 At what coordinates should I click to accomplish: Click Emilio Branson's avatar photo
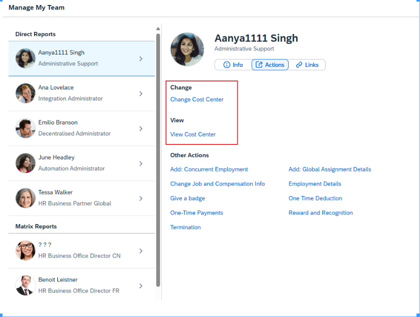click(x=25, y=128)
